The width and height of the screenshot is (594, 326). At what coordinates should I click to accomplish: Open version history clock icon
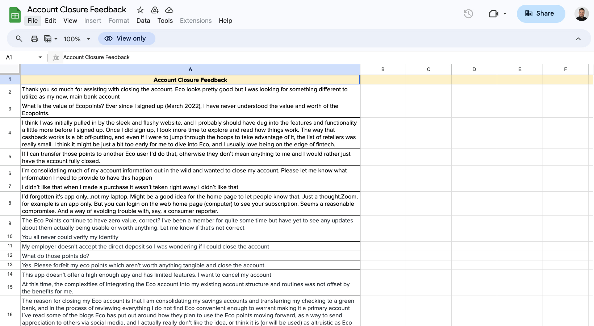(468, 14)
